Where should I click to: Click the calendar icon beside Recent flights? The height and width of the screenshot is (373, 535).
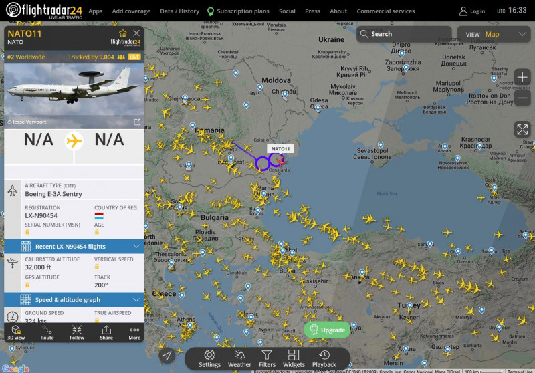[x=26, y=247]
